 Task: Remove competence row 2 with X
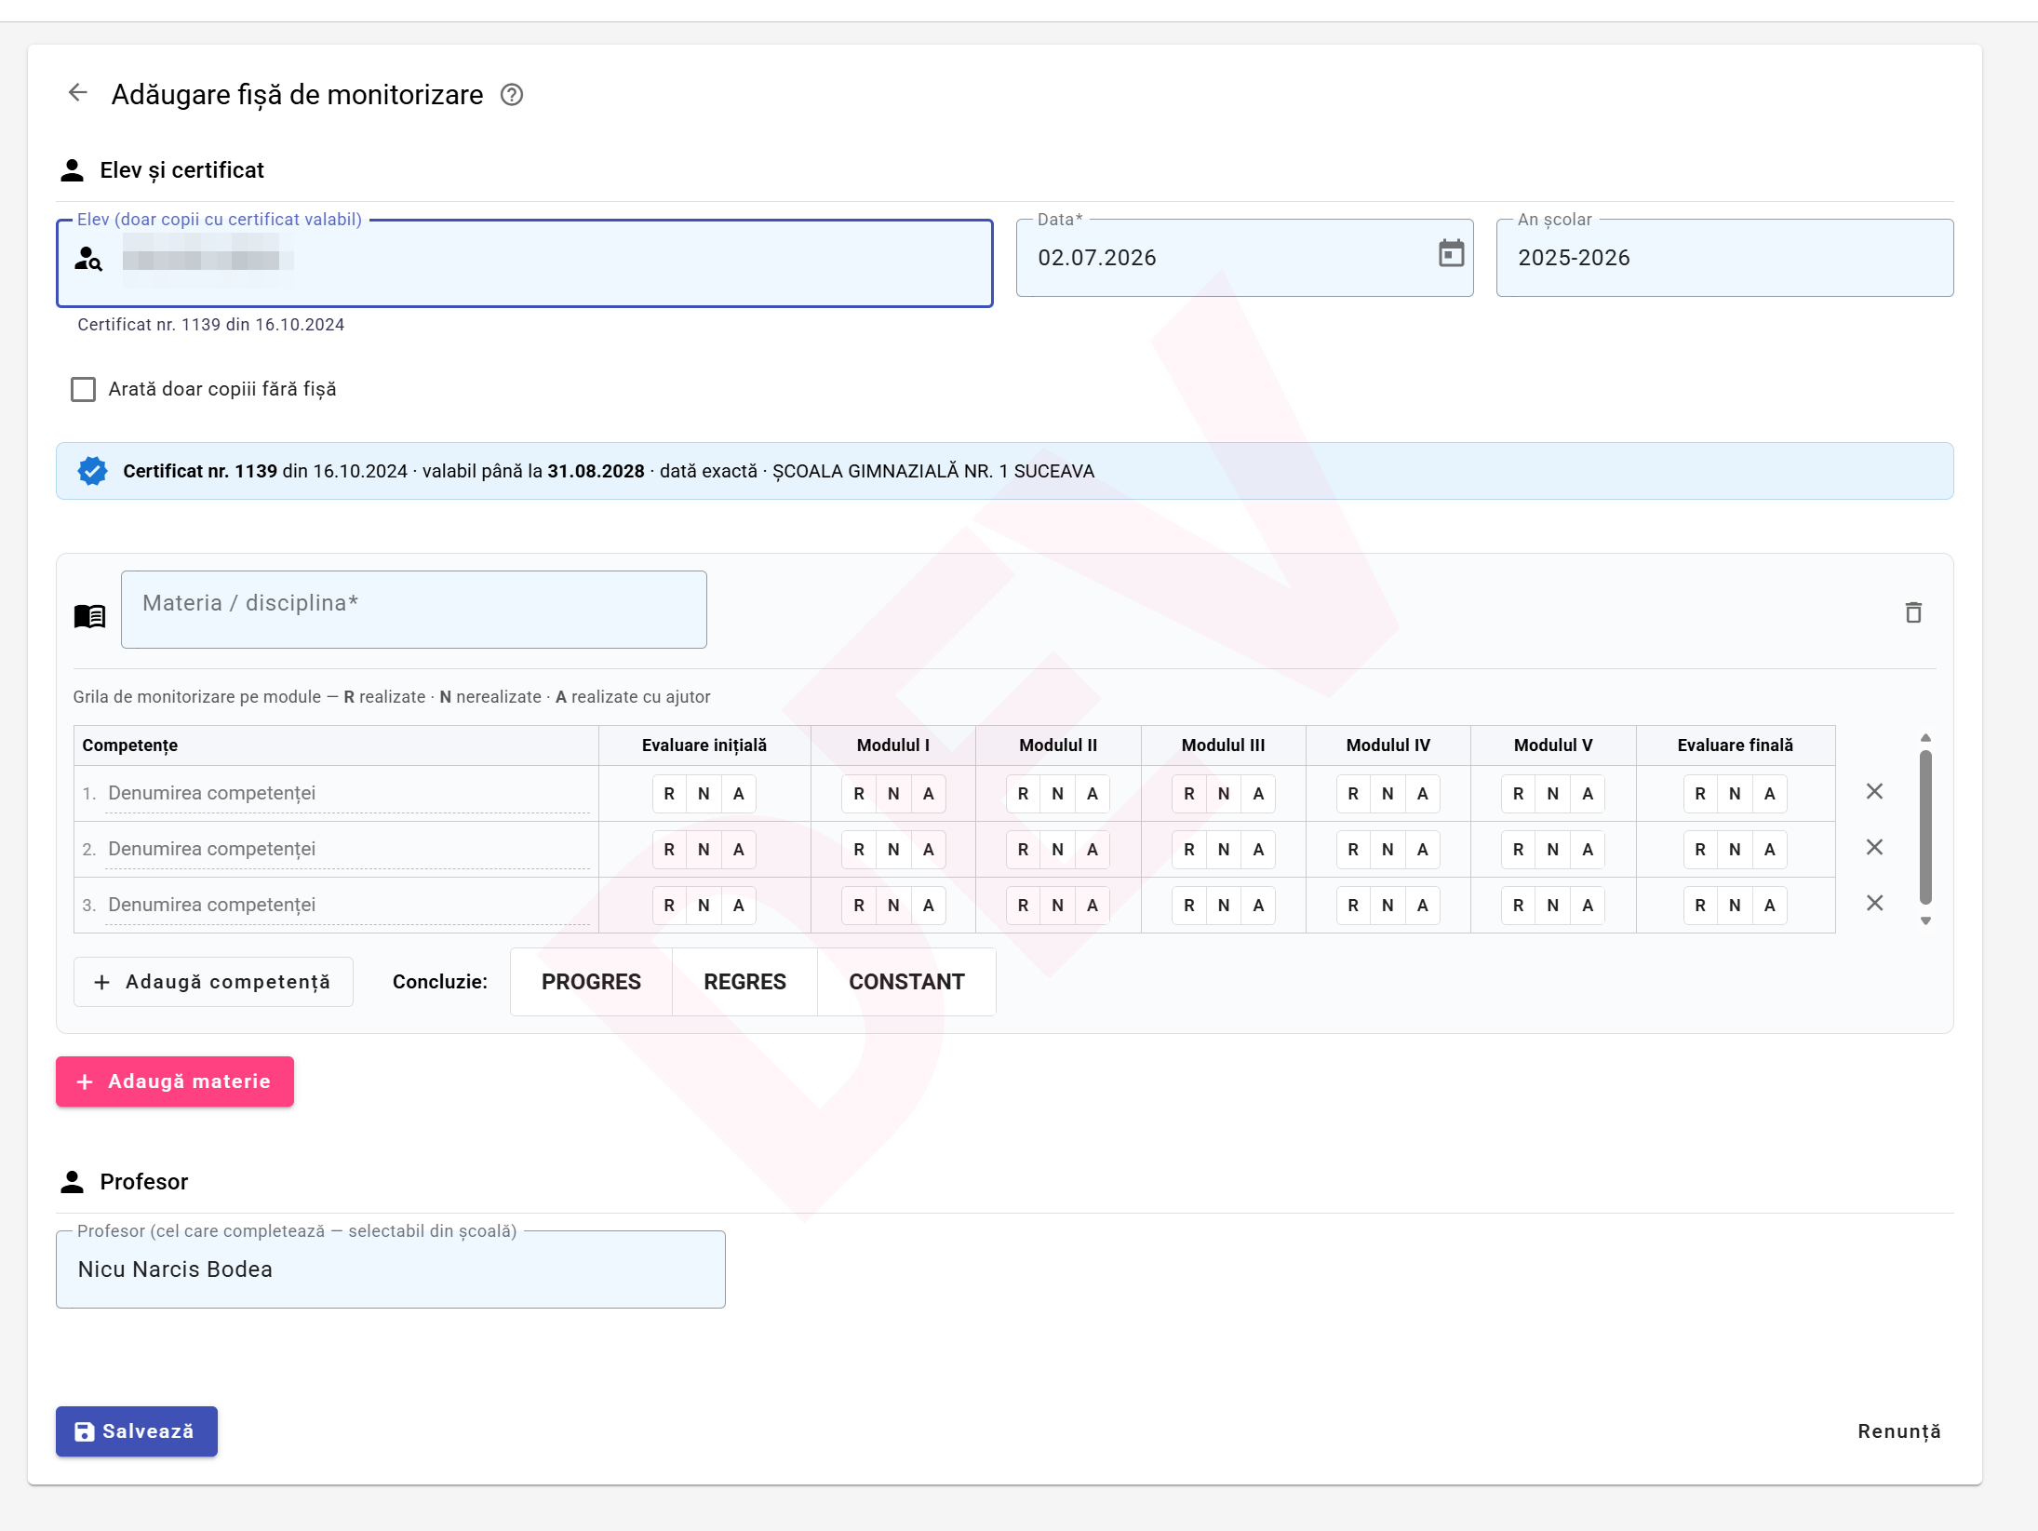[1874, 848]
